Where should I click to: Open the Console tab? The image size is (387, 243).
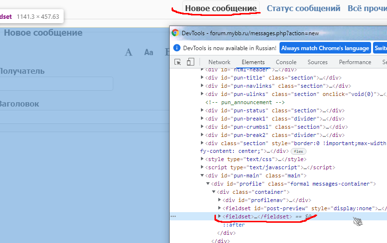pyautogui.click(x=286, y=62)
